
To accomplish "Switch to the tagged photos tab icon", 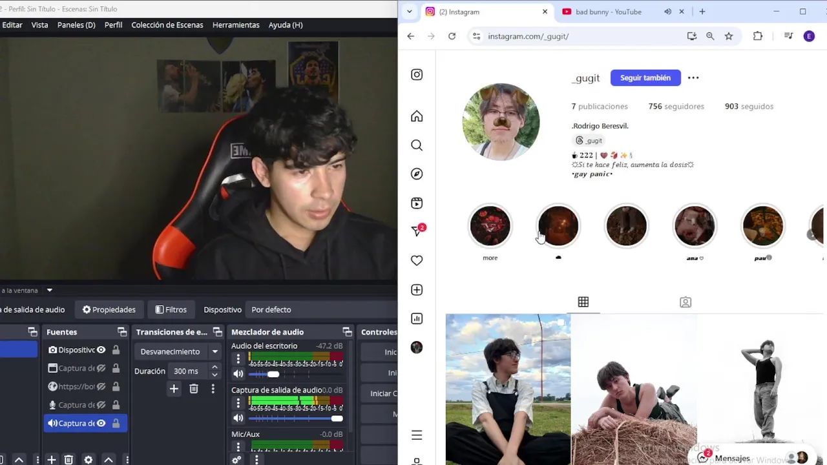I will (686, 302).
